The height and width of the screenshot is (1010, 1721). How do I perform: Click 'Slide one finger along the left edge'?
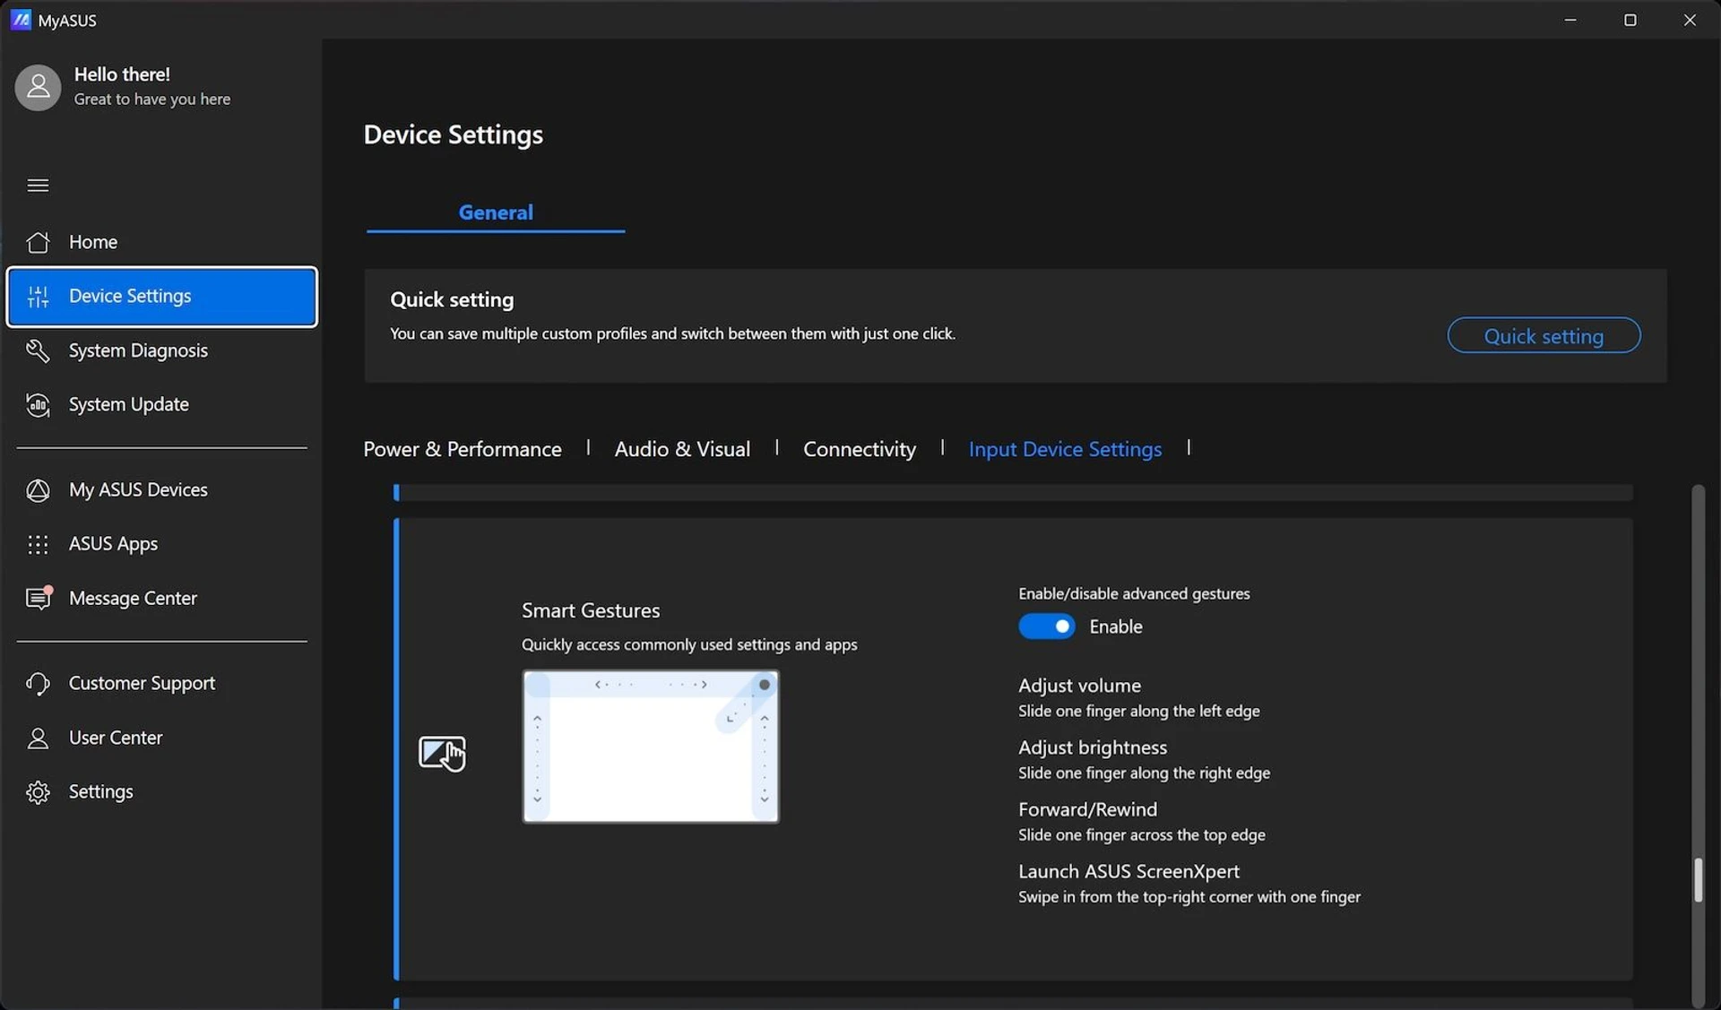[x=1138, y=711]
